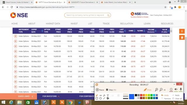Image resolution: width=187 pixels, height=105 pixels.
Task: Pick the white color swatch
Action: pos(136,98)
